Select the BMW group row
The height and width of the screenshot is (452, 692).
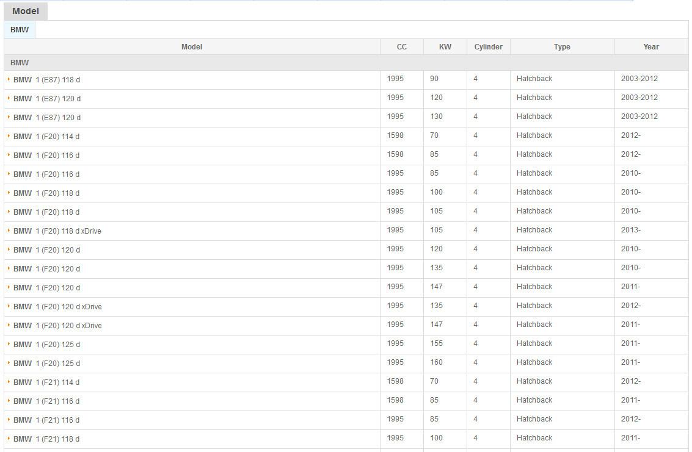pos(346,63)
